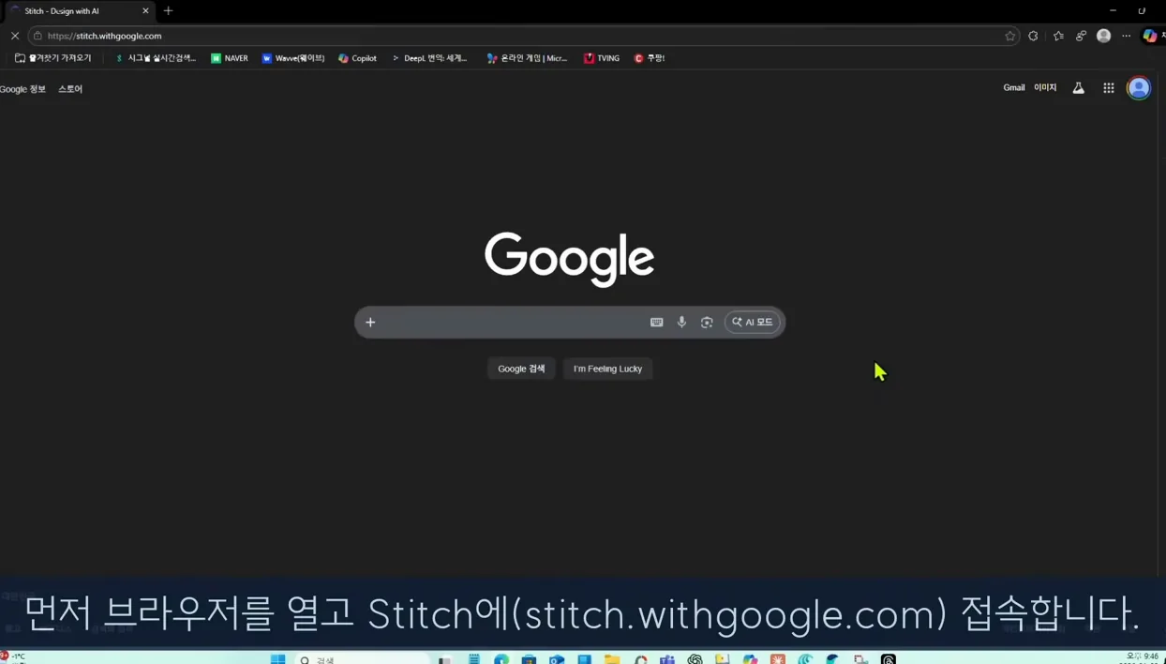Screen dimensions: 1166x664
Task: Stop loading the page with the X button
Action: coord(15,36)
